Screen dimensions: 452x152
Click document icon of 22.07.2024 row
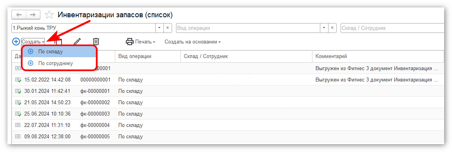(18, 125)
